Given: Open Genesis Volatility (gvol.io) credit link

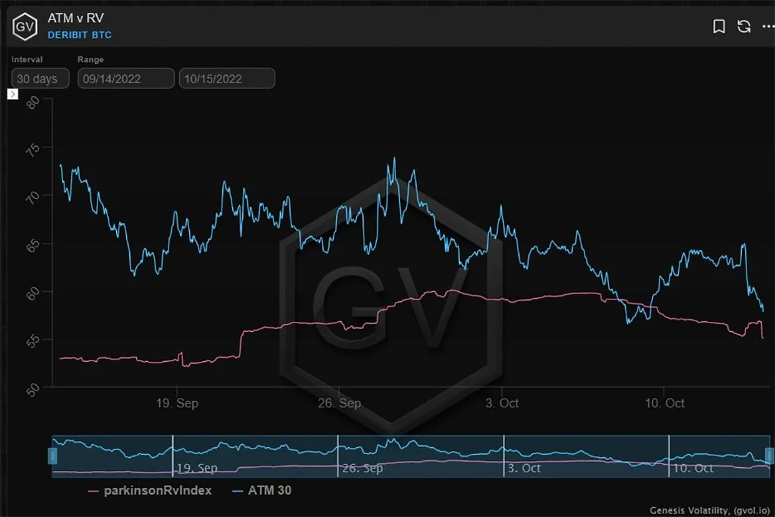Looking at the screenshot, I should pyautogui.click(x=710, y=510).
